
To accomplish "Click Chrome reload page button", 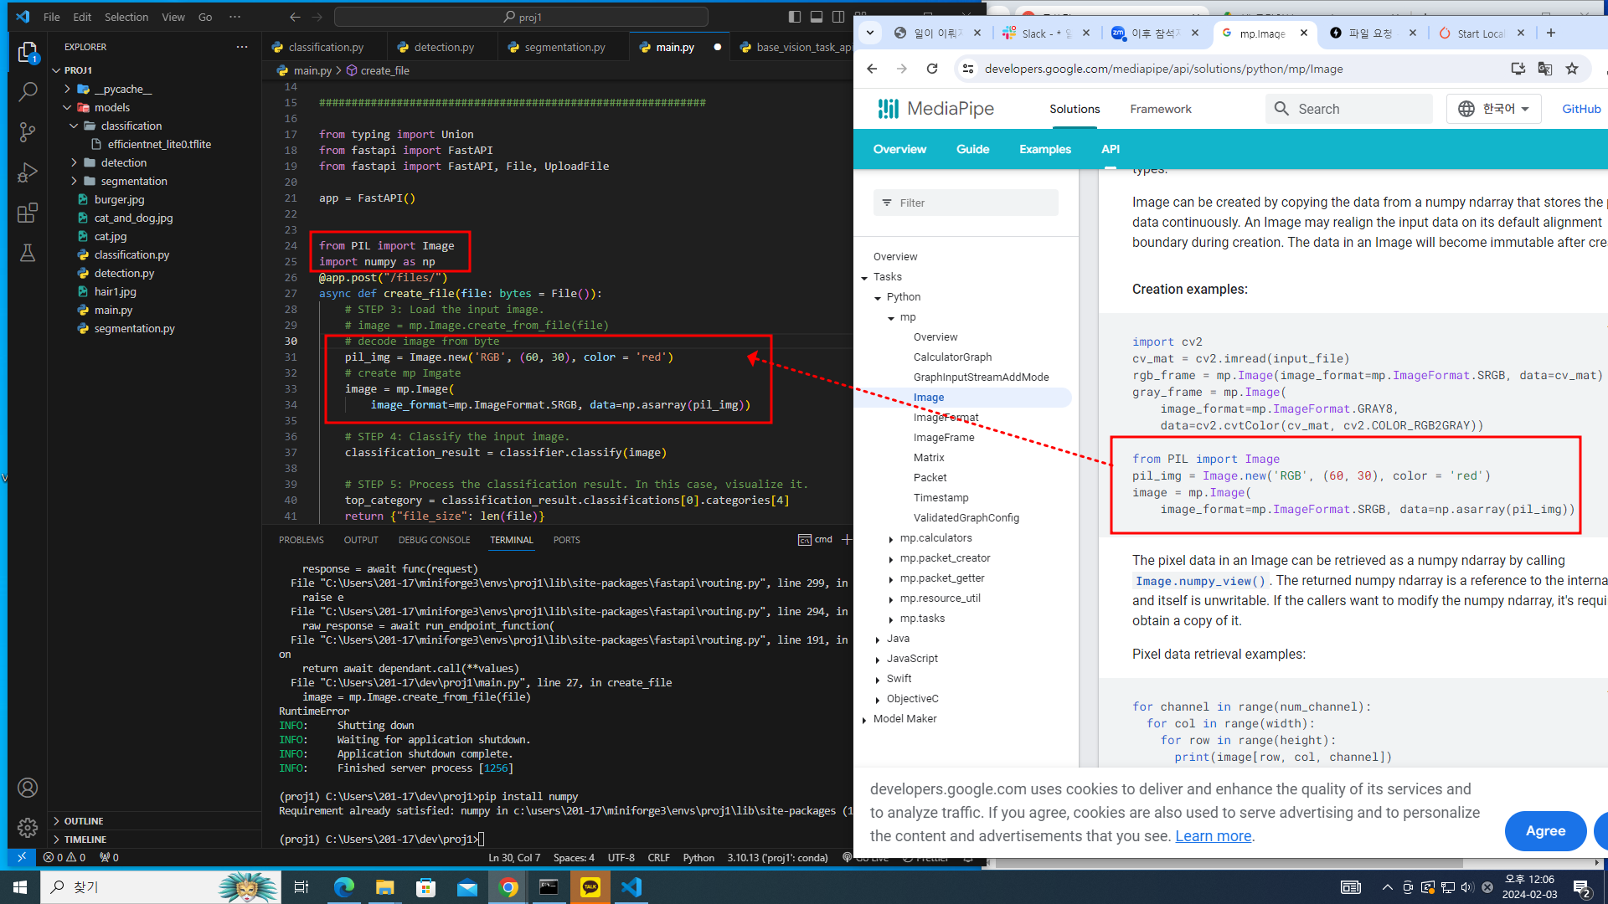I will [x=931, y=69].
